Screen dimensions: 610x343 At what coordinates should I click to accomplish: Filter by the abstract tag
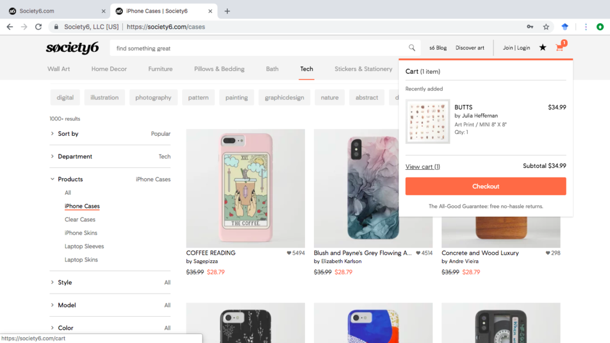(366, 98)
